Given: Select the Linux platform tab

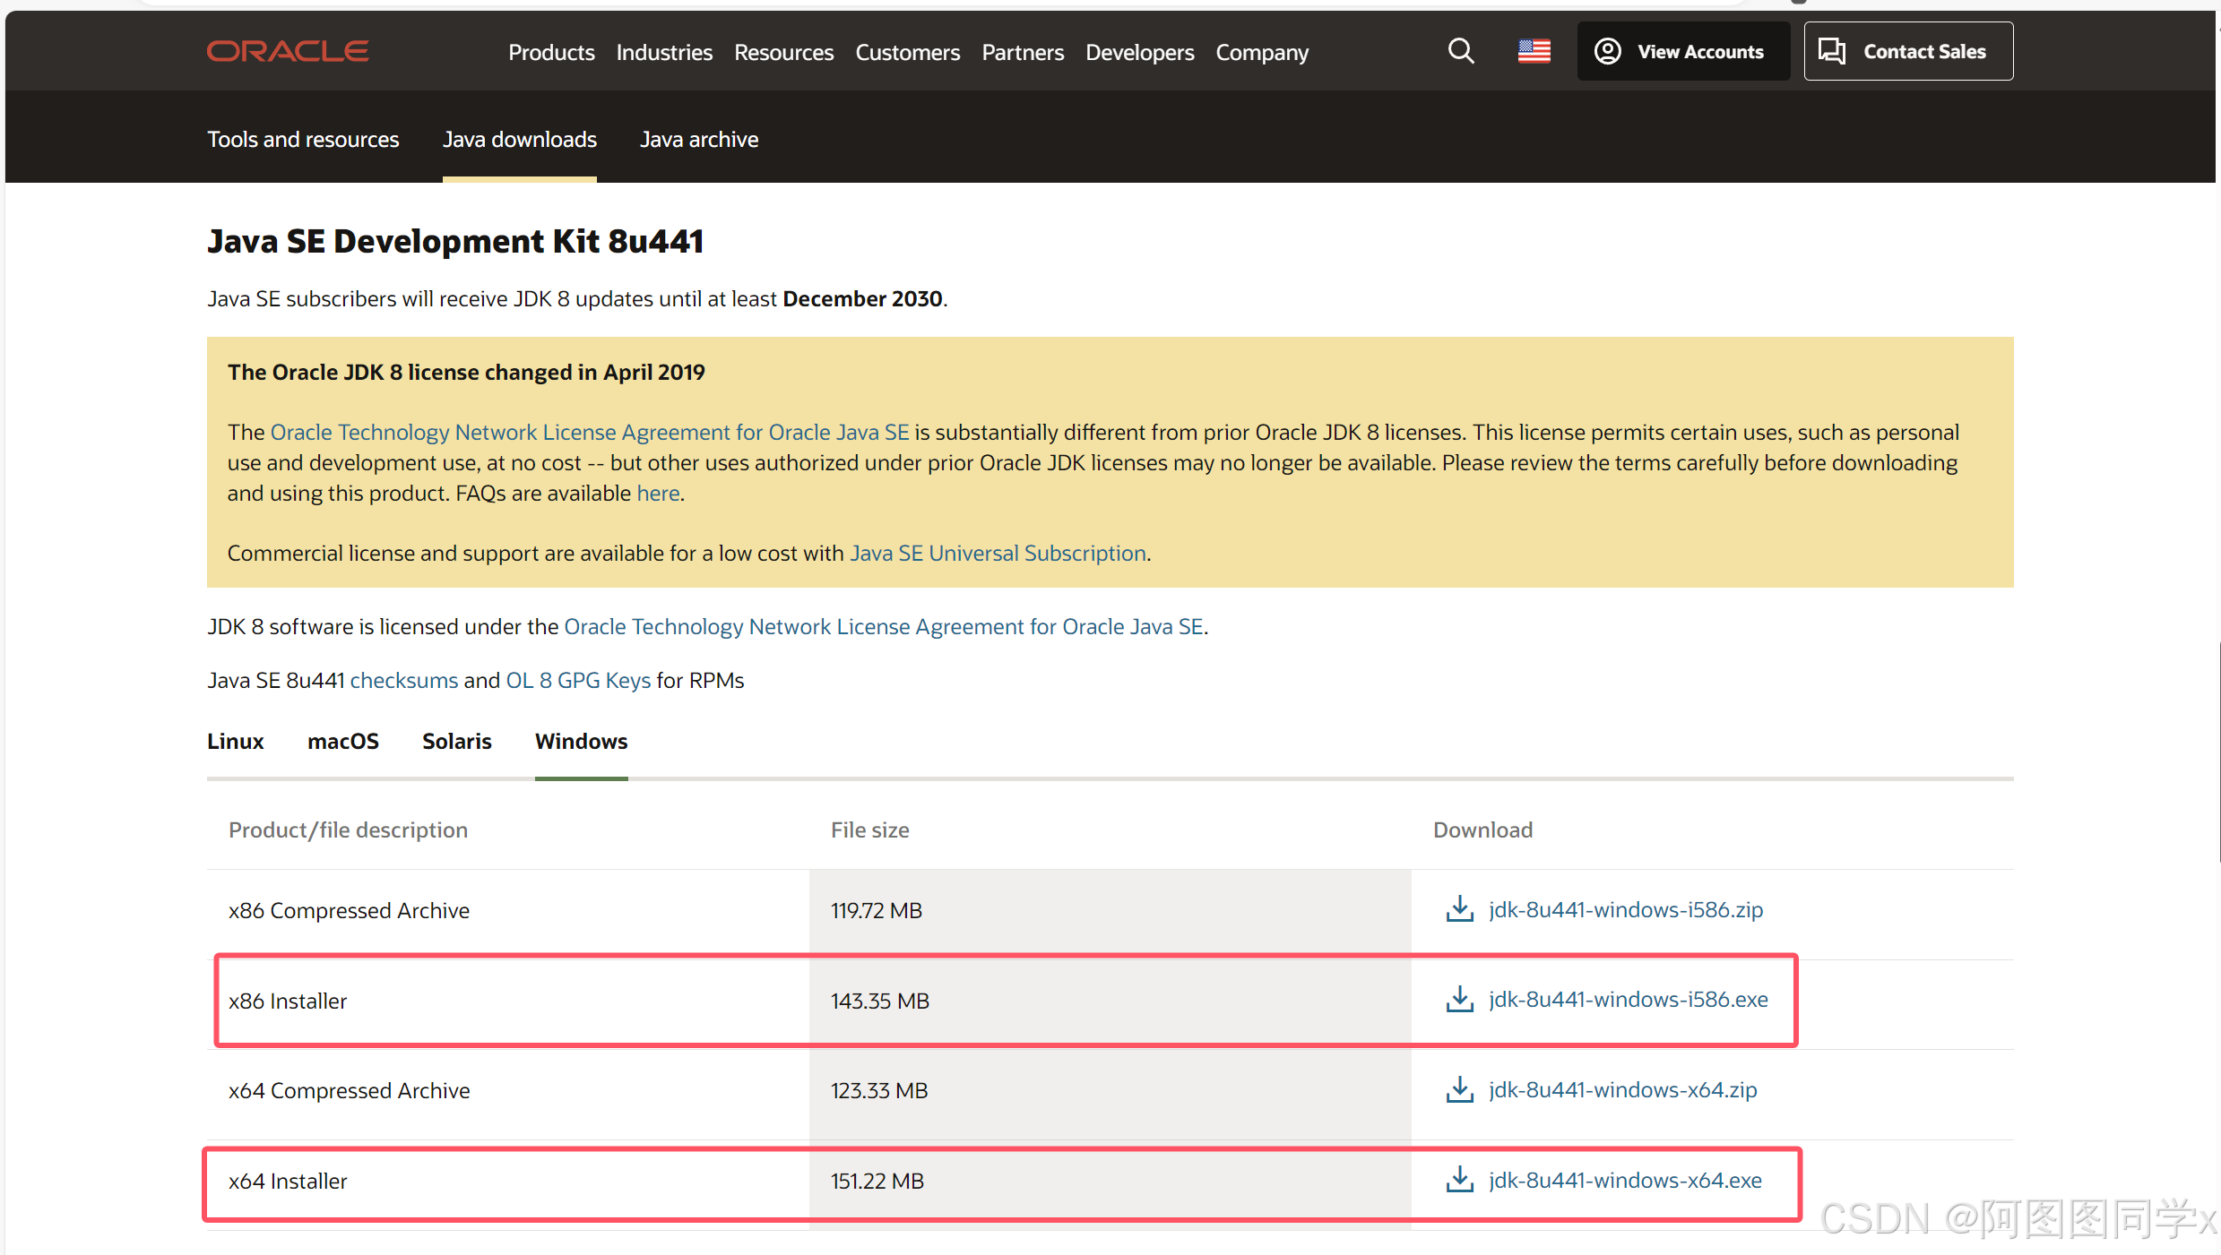Looking at the screenshot, I should pyautogui.click(x=235, y=741).
